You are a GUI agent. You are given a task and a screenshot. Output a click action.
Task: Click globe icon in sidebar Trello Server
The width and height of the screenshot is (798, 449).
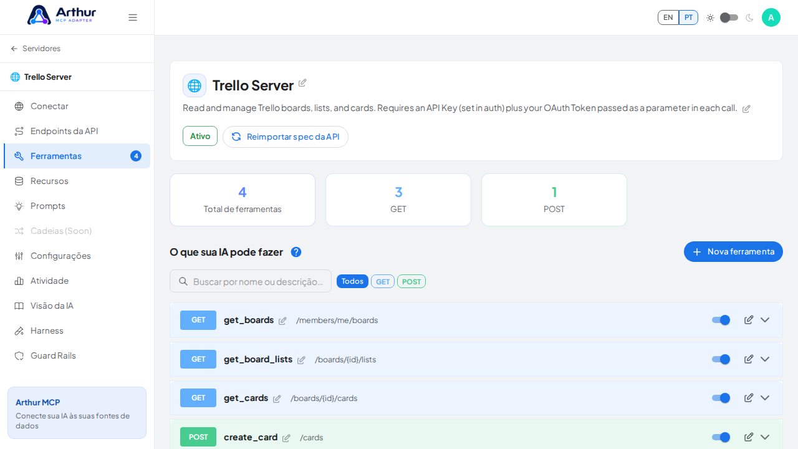click(15, 77)
